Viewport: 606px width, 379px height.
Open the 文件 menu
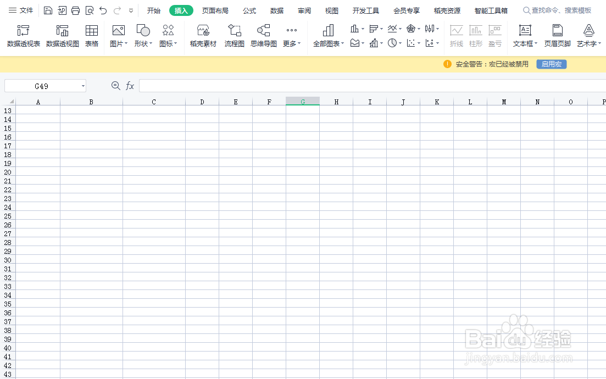point(26,10)
